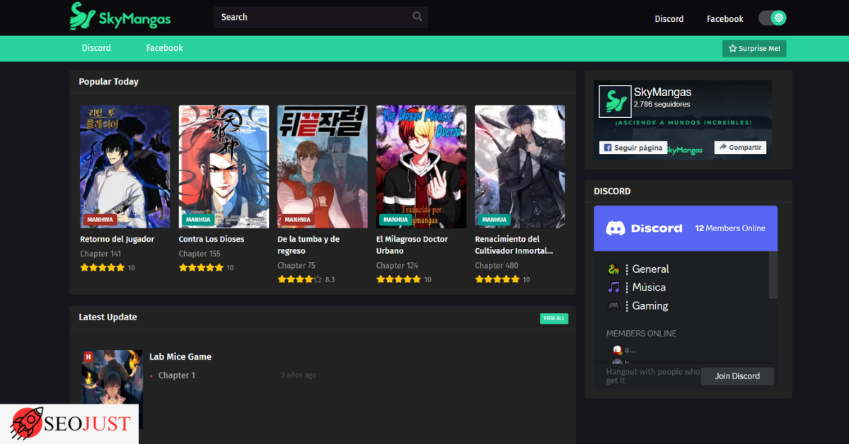Click the dragon emoji beside General
This screenshot has height=444, width=849.
614,269
